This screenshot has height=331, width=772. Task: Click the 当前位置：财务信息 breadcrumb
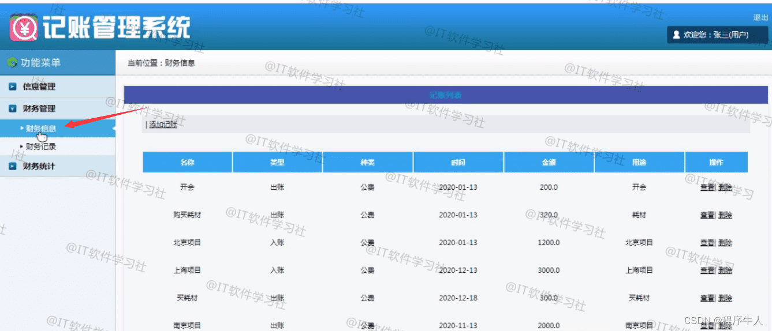pyautogui.click(x=161, y=63)
